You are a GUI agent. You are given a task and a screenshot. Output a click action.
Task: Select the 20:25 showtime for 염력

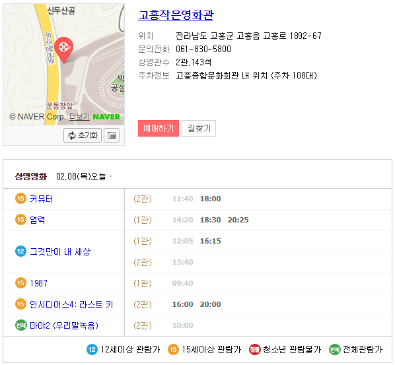point(238,220)
